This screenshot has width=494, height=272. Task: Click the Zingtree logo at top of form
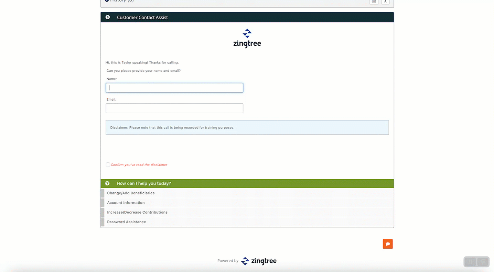247,38
